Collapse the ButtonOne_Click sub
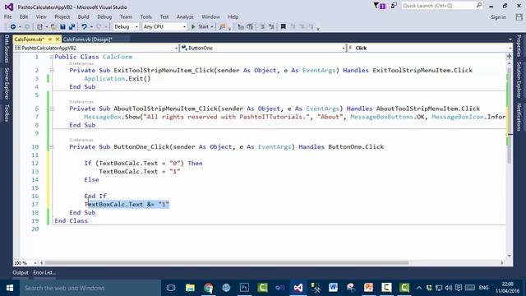 [52, 147]
